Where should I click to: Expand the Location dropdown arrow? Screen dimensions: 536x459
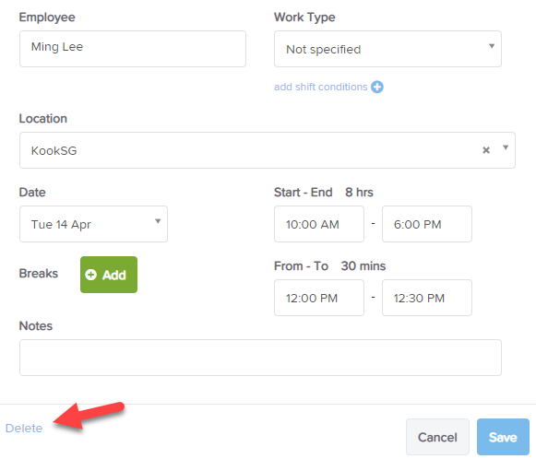coord(506,147)
